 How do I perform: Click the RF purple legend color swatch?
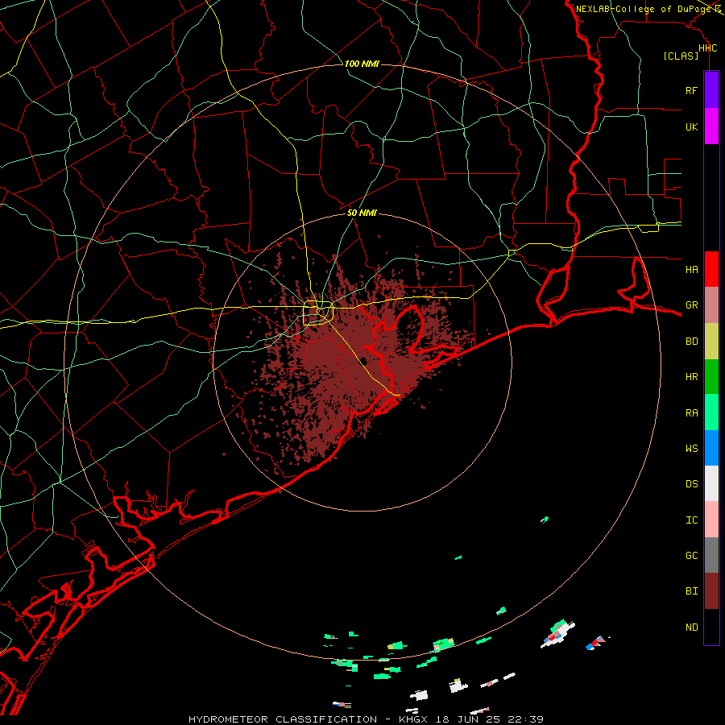tap(711, 90)
